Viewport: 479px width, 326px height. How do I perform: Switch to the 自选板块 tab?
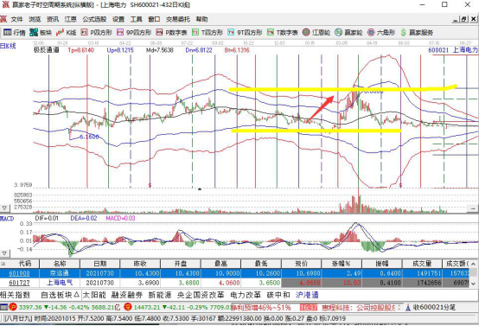pyautogui.click(x=61, y=295)
